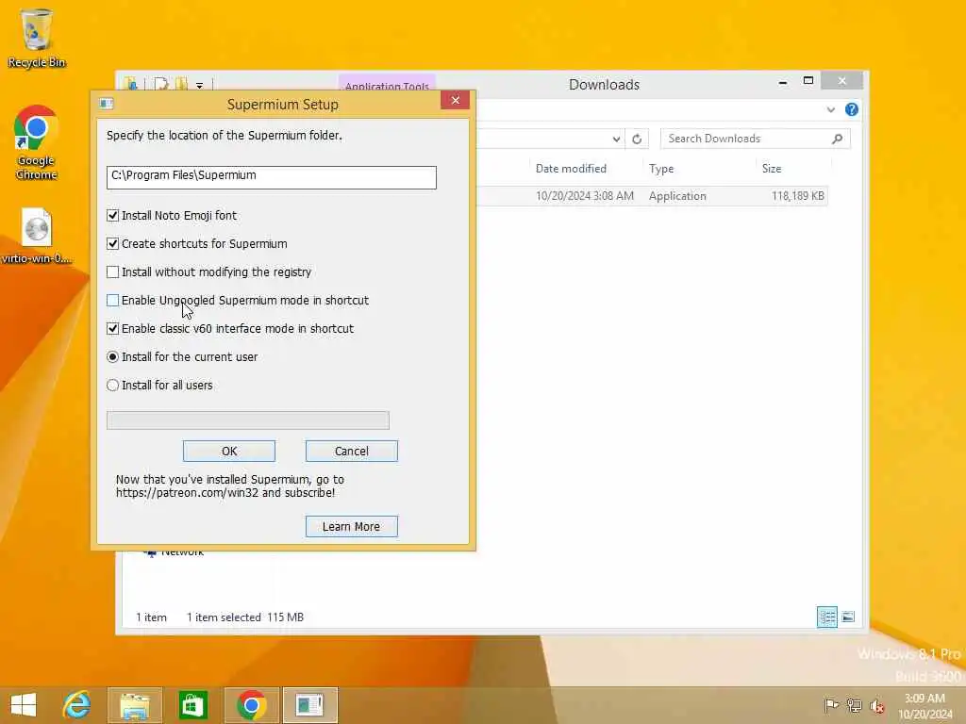The image size is (966, 724).
Task: Select Install for the current user
Action: (113, 357)
